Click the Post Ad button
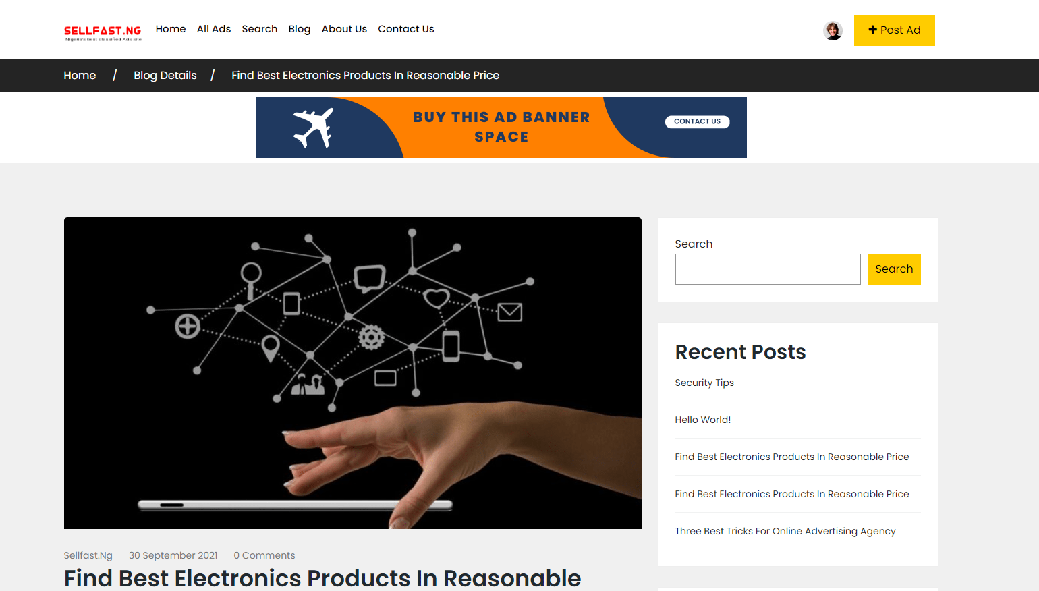This screenshot has height=591, width=1039. 894,30
